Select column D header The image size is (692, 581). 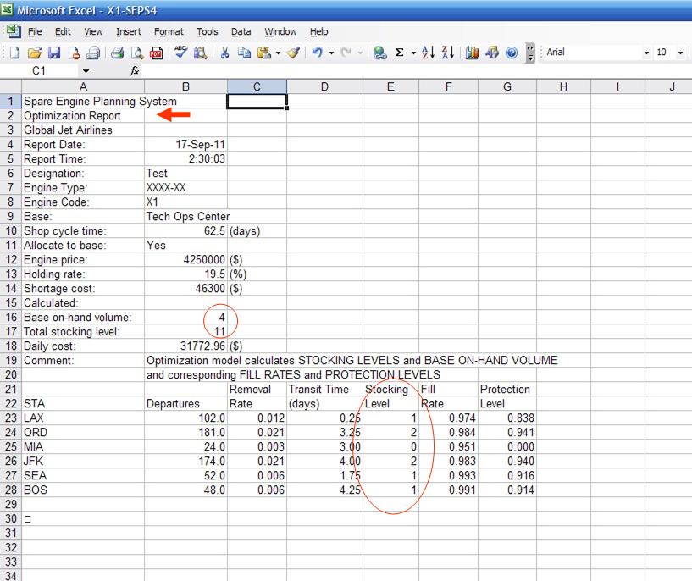(324, 86)
